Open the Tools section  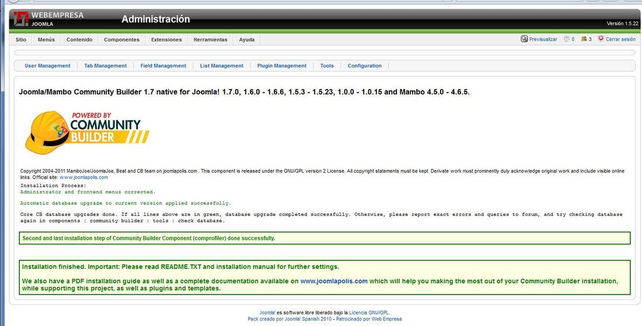327,66
